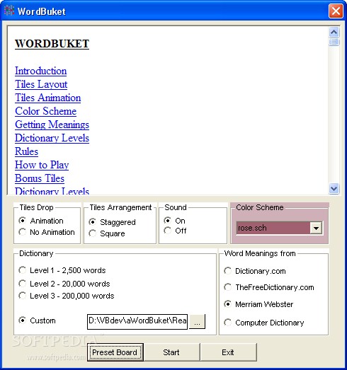Select Animation for Tiles Drop

(x=41, y=221)
